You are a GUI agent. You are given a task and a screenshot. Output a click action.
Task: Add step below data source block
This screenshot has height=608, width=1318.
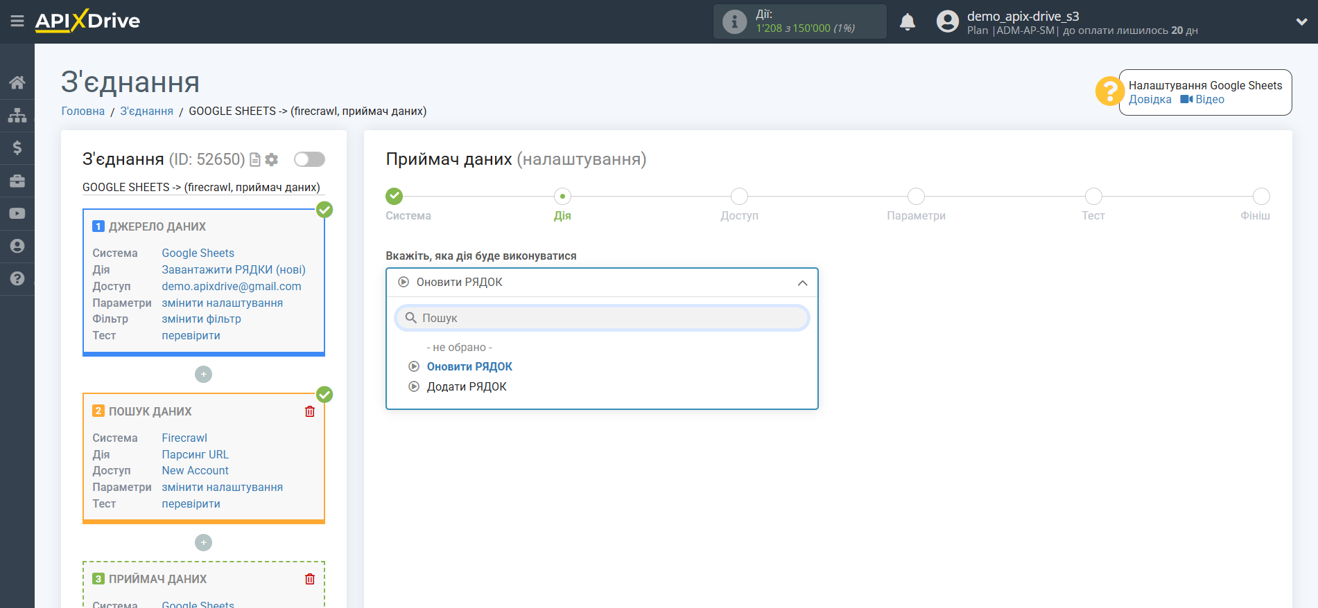[203, 375]
